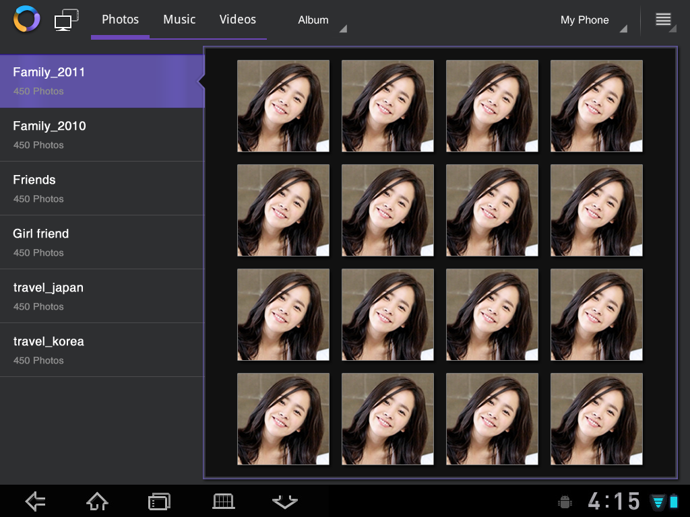Switch to the Music tab

[179, 20]
